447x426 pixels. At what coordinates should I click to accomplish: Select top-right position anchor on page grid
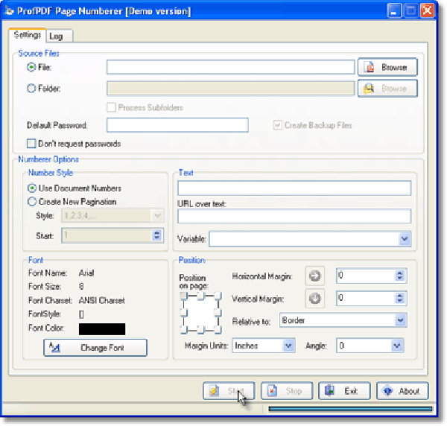click(x=218, y=296)
